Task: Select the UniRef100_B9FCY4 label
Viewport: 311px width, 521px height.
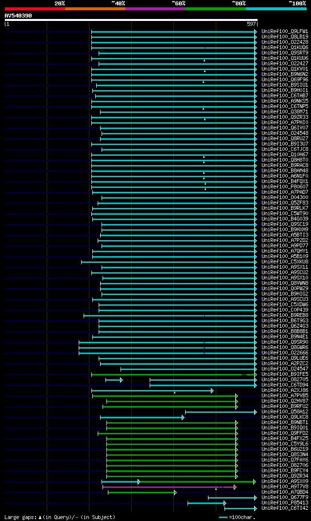Action: 285,471
